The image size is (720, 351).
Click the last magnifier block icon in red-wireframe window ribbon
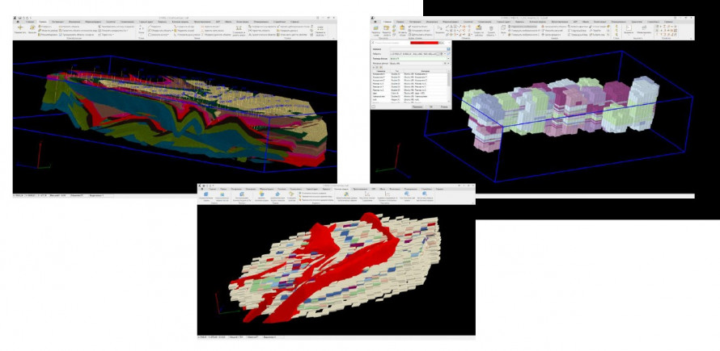(x=426, y=194)
